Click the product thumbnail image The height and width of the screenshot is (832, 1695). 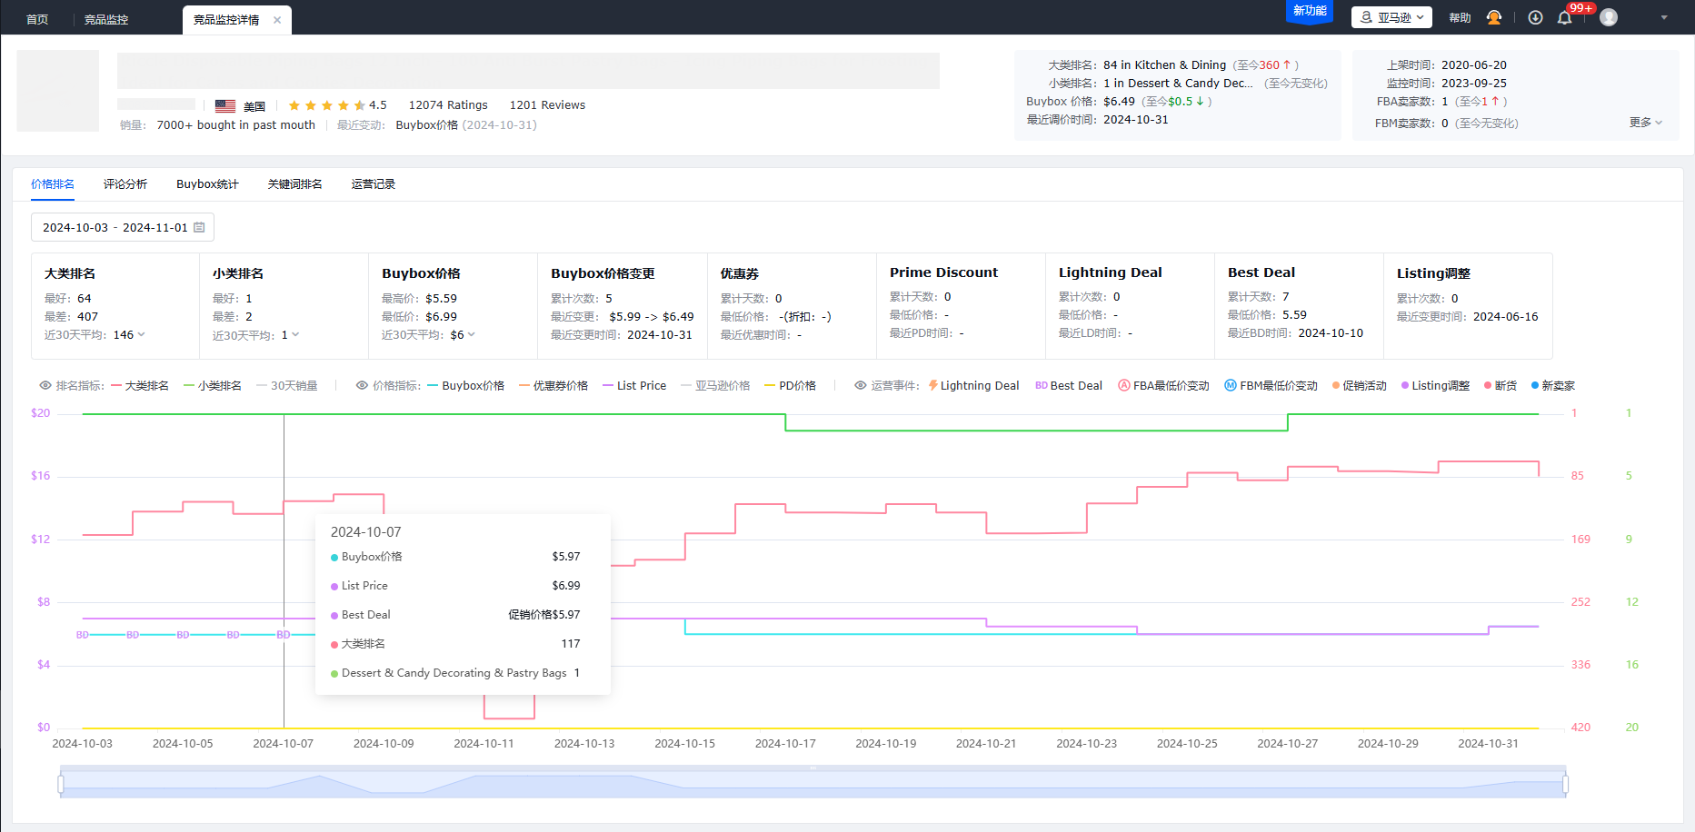coord(58,91)
